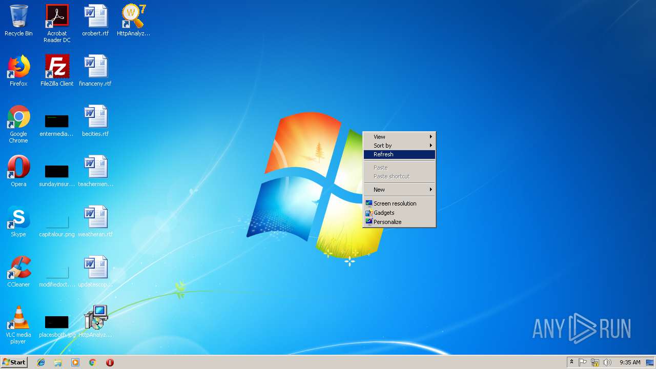656x369 pixels.
Task: Select the Google Chrome desktop shortcut
Action: coord(18,124)
